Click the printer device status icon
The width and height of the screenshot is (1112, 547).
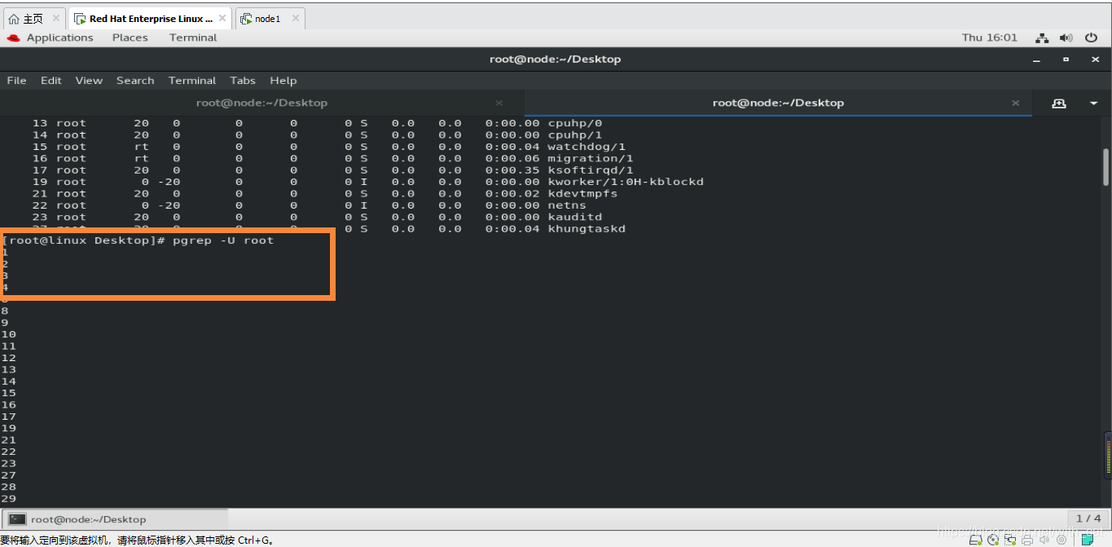point(1027,540)
